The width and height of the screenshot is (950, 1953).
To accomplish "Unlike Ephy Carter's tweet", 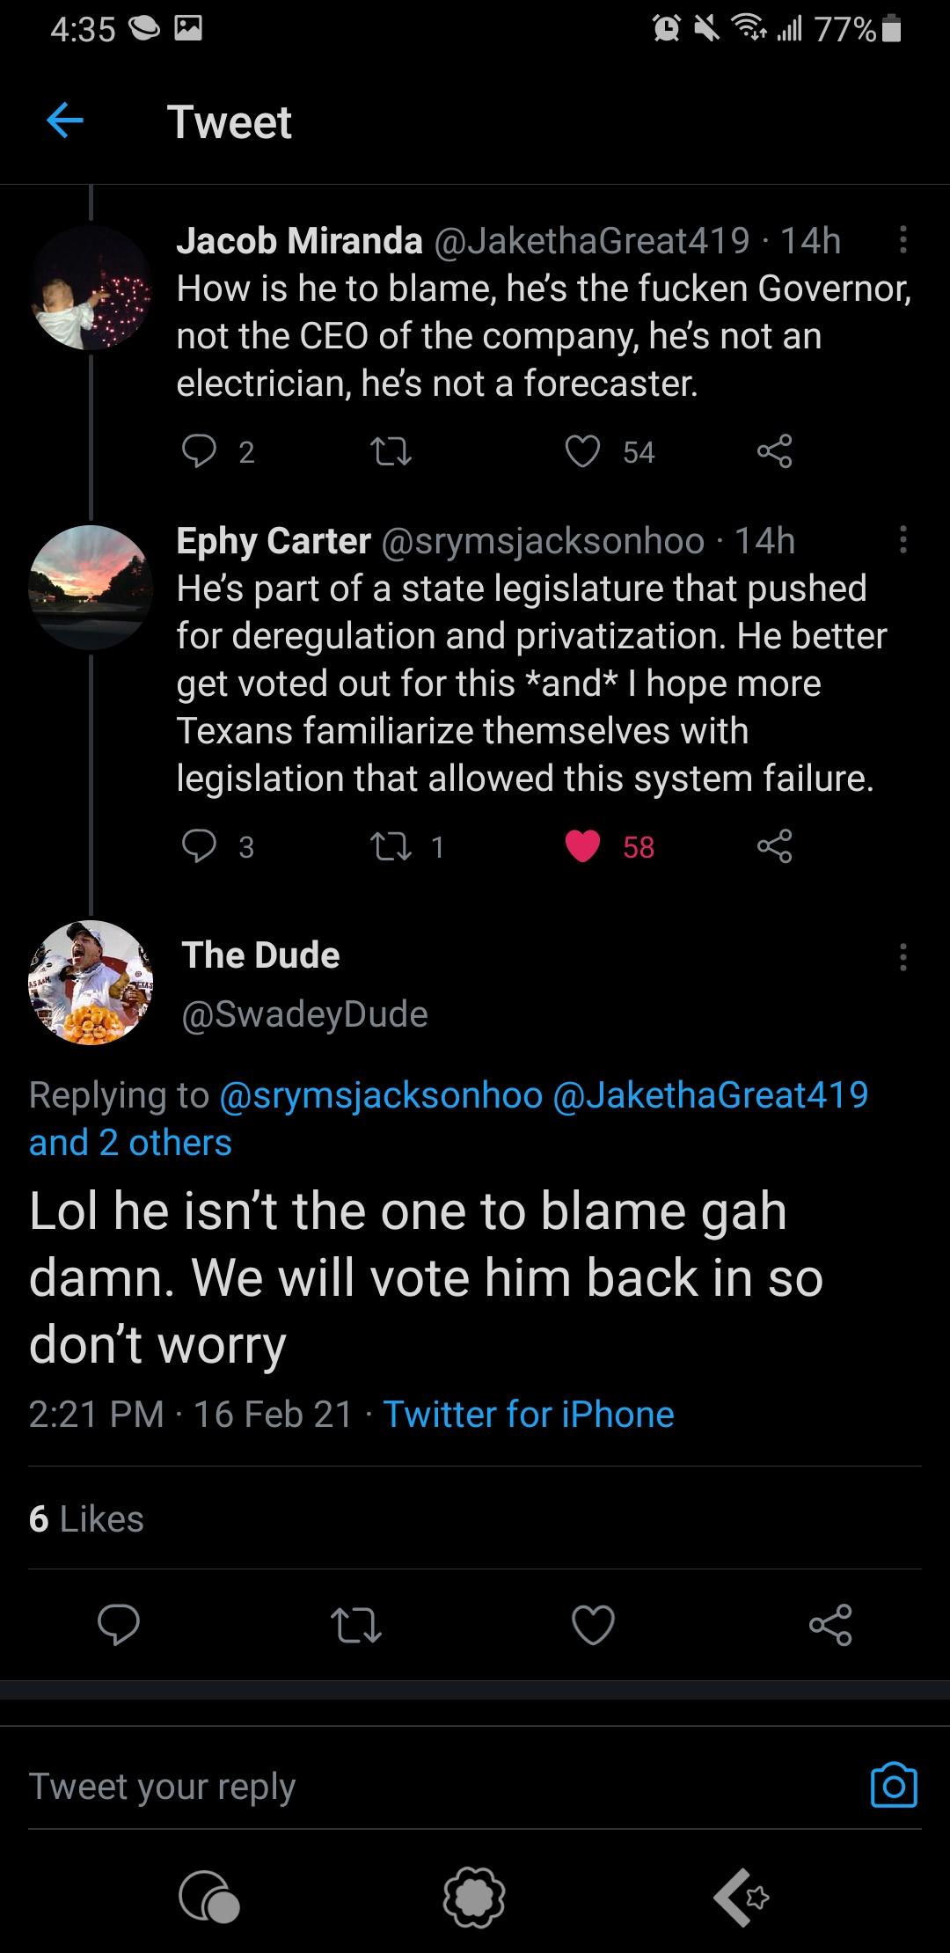I will pyautogui.click(x=582, y=846).
